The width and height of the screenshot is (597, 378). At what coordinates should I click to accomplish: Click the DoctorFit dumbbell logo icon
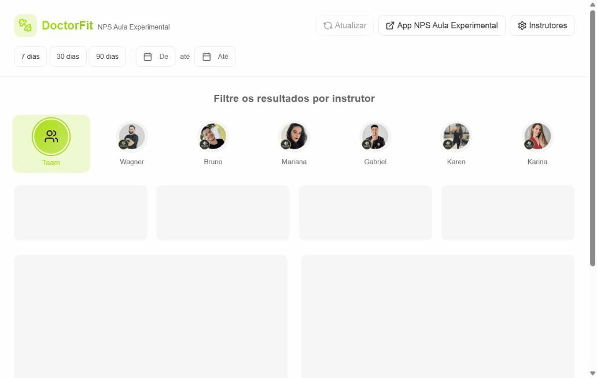25,25
